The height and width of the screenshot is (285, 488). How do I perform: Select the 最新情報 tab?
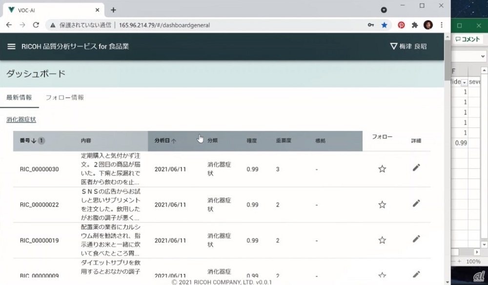tap(19, 97)
